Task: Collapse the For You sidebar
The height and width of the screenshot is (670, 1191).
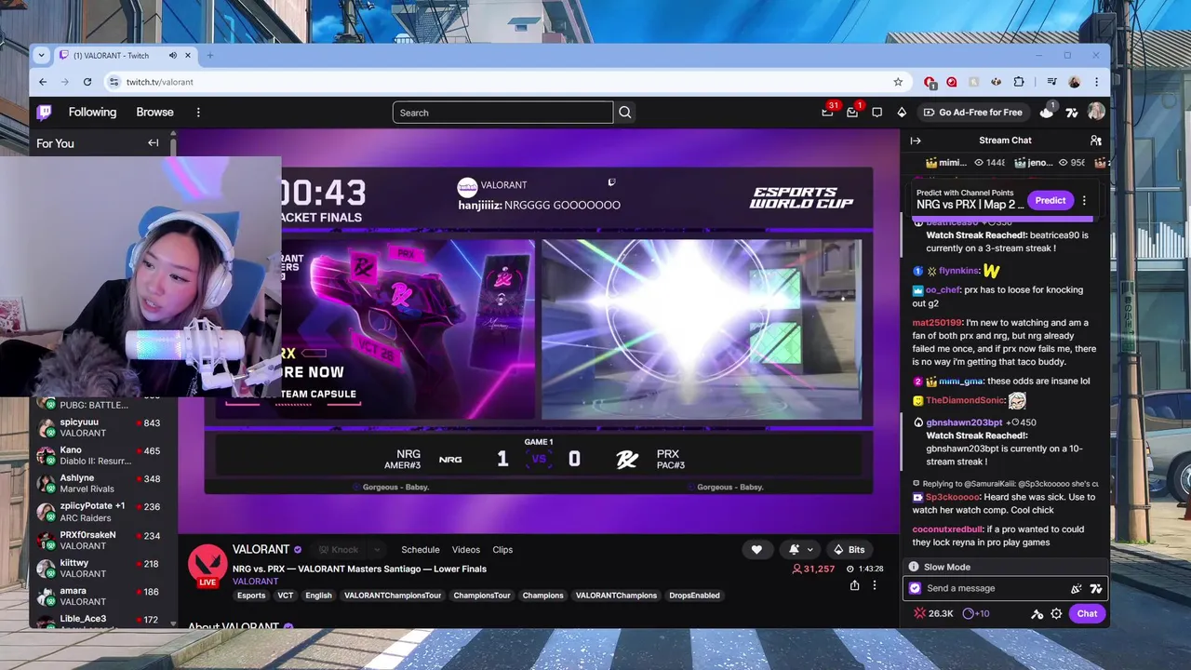Action: click(153, 143)
